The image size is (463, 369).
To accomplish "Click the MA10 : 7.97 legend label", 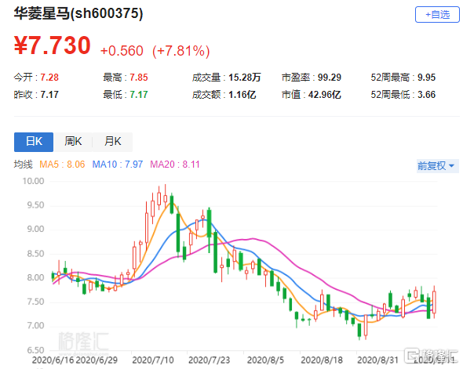I will (x=117, y=165).
